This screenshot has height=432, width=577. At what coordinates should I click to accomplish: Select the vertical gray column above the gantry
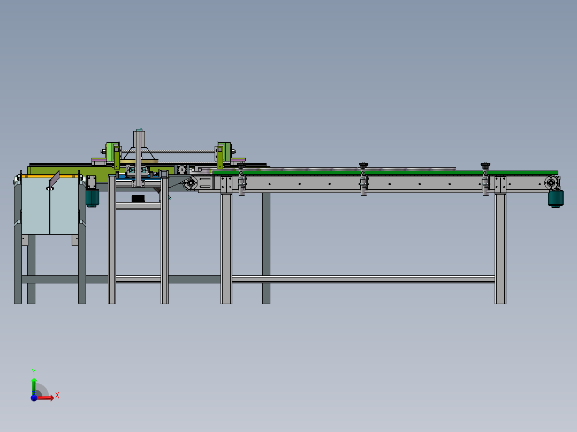tap(139, 158)
